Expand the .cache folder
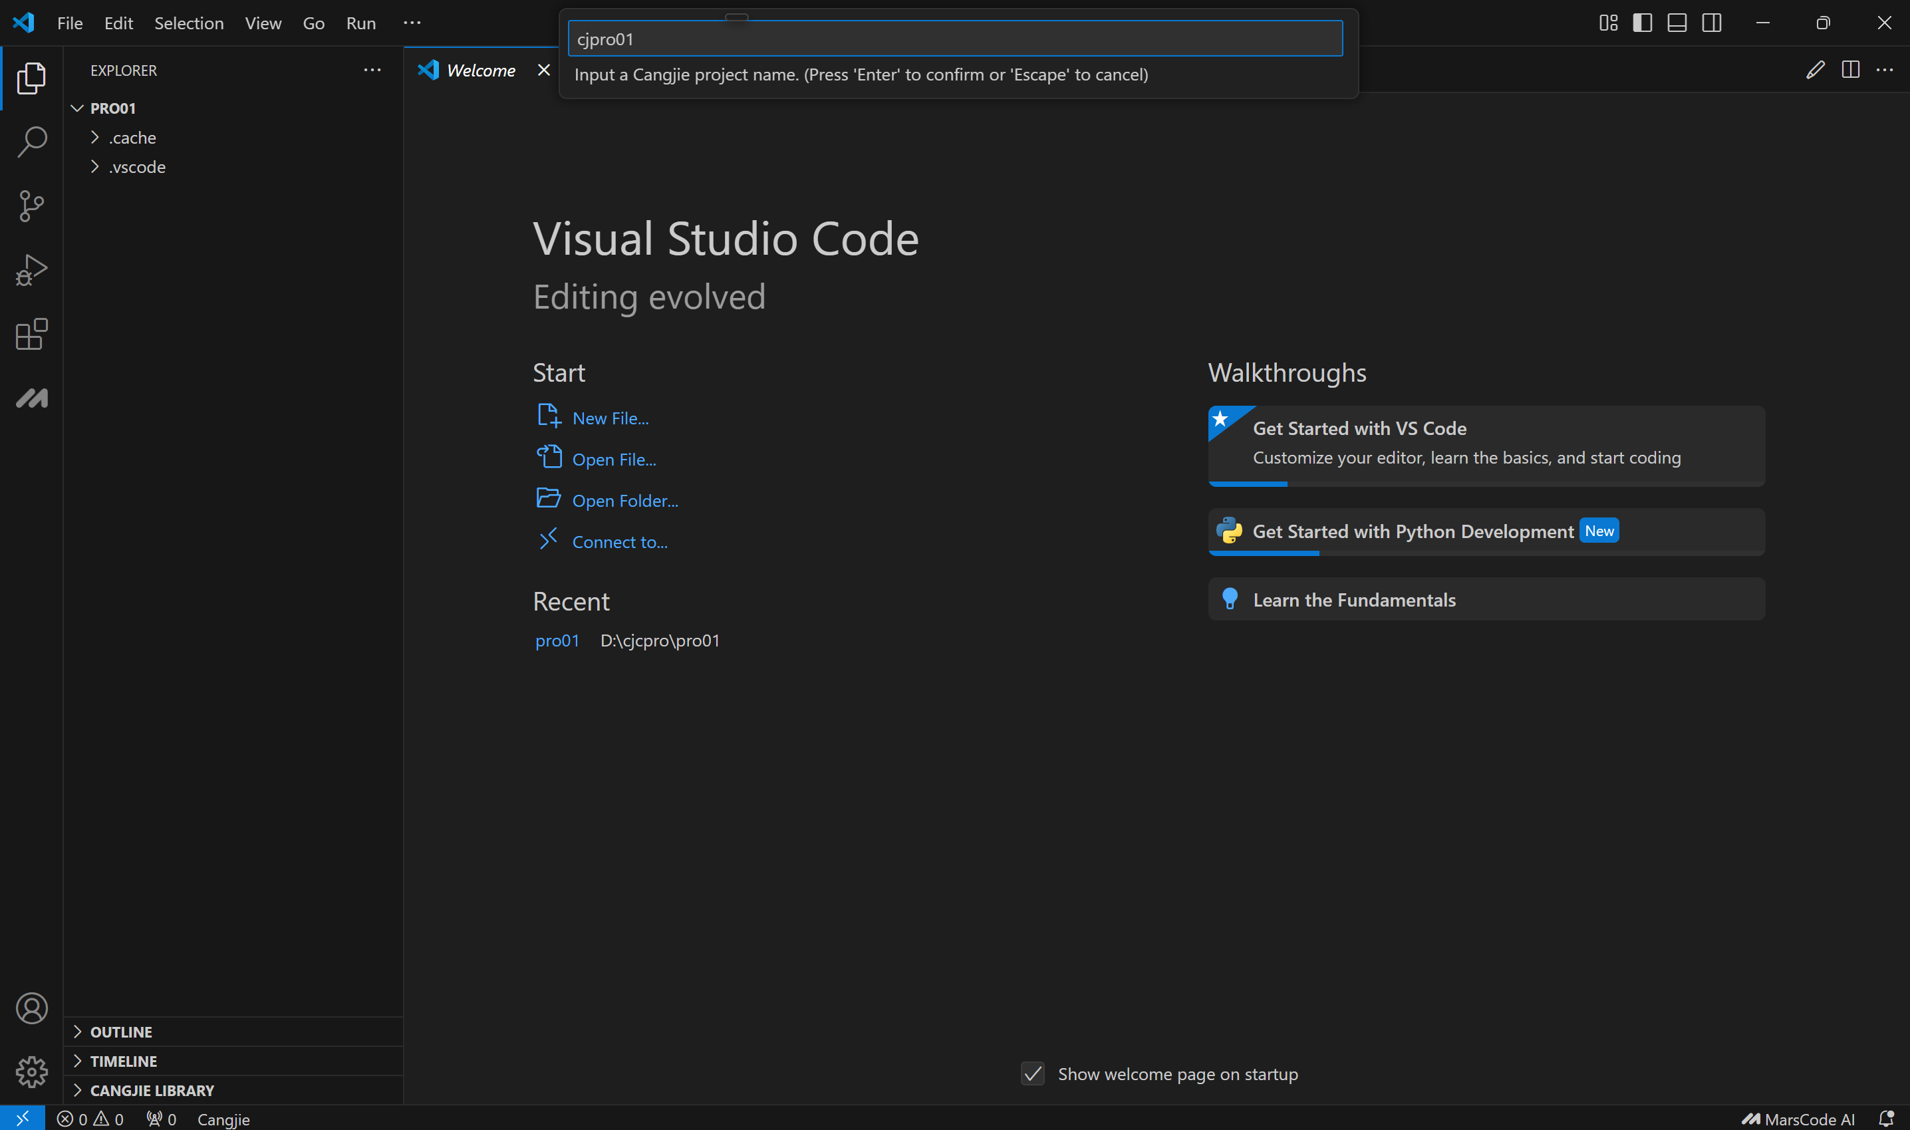 (233, 138)
